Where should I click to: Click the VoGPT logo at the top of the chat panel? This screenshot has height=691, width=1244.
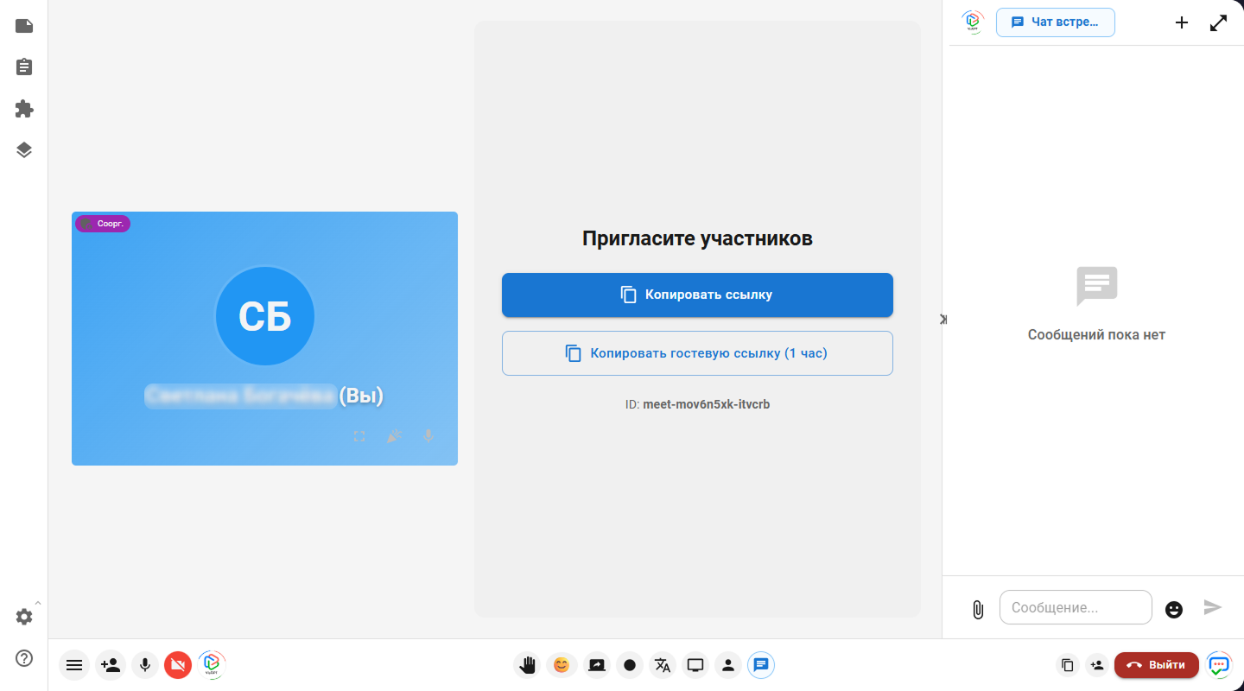tap(973, 22)
